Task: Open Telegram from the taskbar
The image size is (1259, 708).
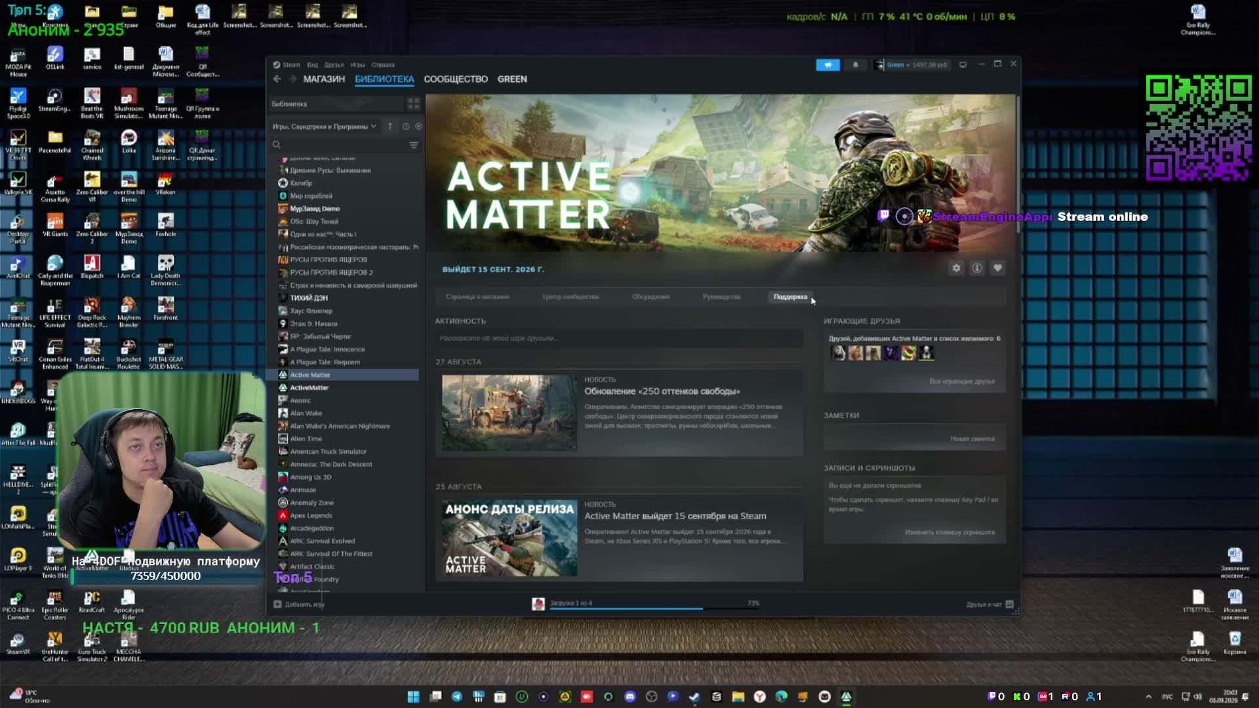Action: coord(456,697)
